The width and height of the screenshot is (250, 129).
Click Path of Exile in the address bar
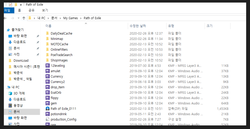(x=92, y=18)
